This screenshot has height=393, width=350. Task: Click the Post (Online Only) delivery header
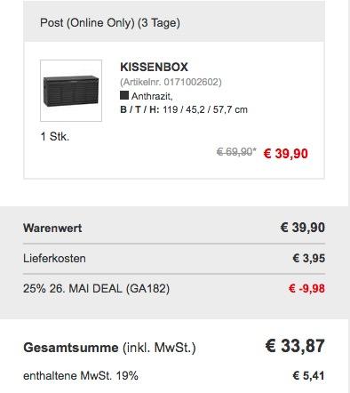coord(110,23)
